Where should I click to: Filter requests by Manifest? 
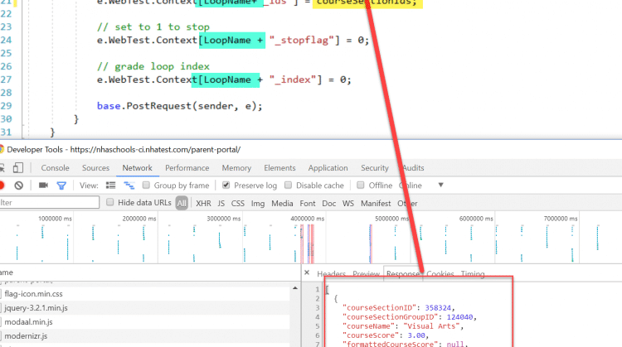[376, 203]
